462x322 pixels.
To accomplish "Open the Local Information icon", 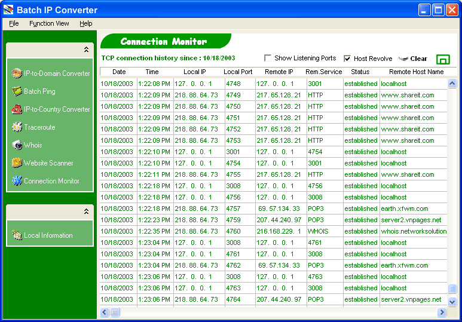I will coord(17,235).
